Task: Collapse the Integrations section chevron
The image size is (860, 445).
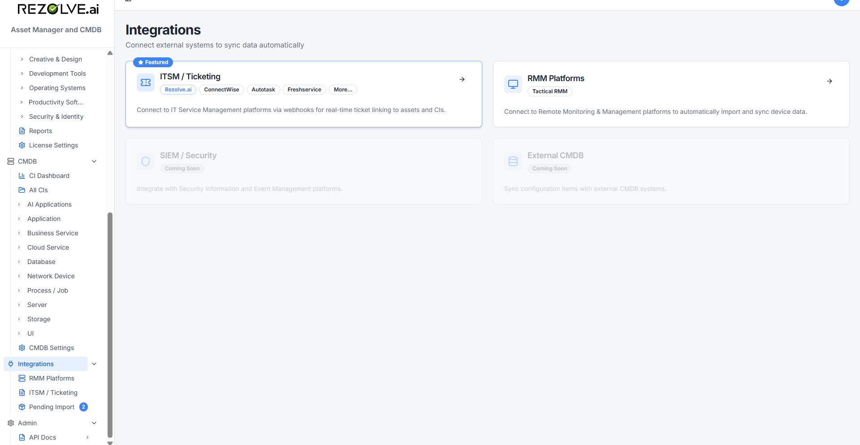Action: (94, 364)
